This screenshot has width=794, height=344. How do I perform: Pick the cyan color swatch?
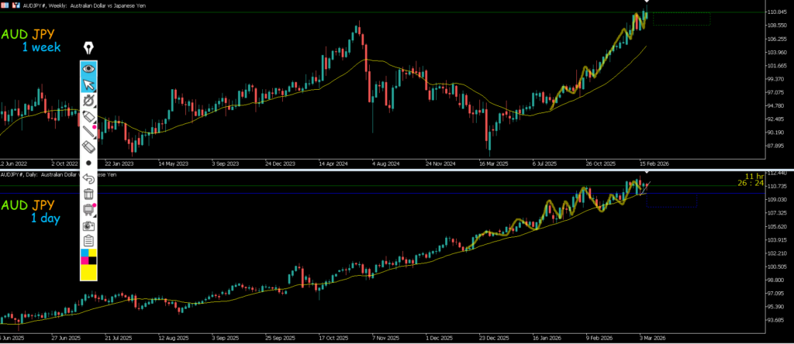click(85, 254)
